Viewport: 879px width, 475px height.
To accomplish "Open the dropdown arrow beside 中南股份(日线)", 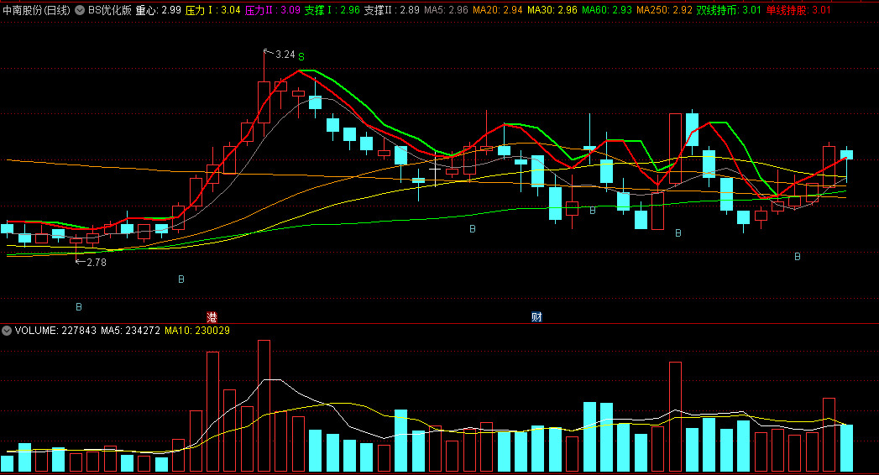I will click(x=80, y=10).
